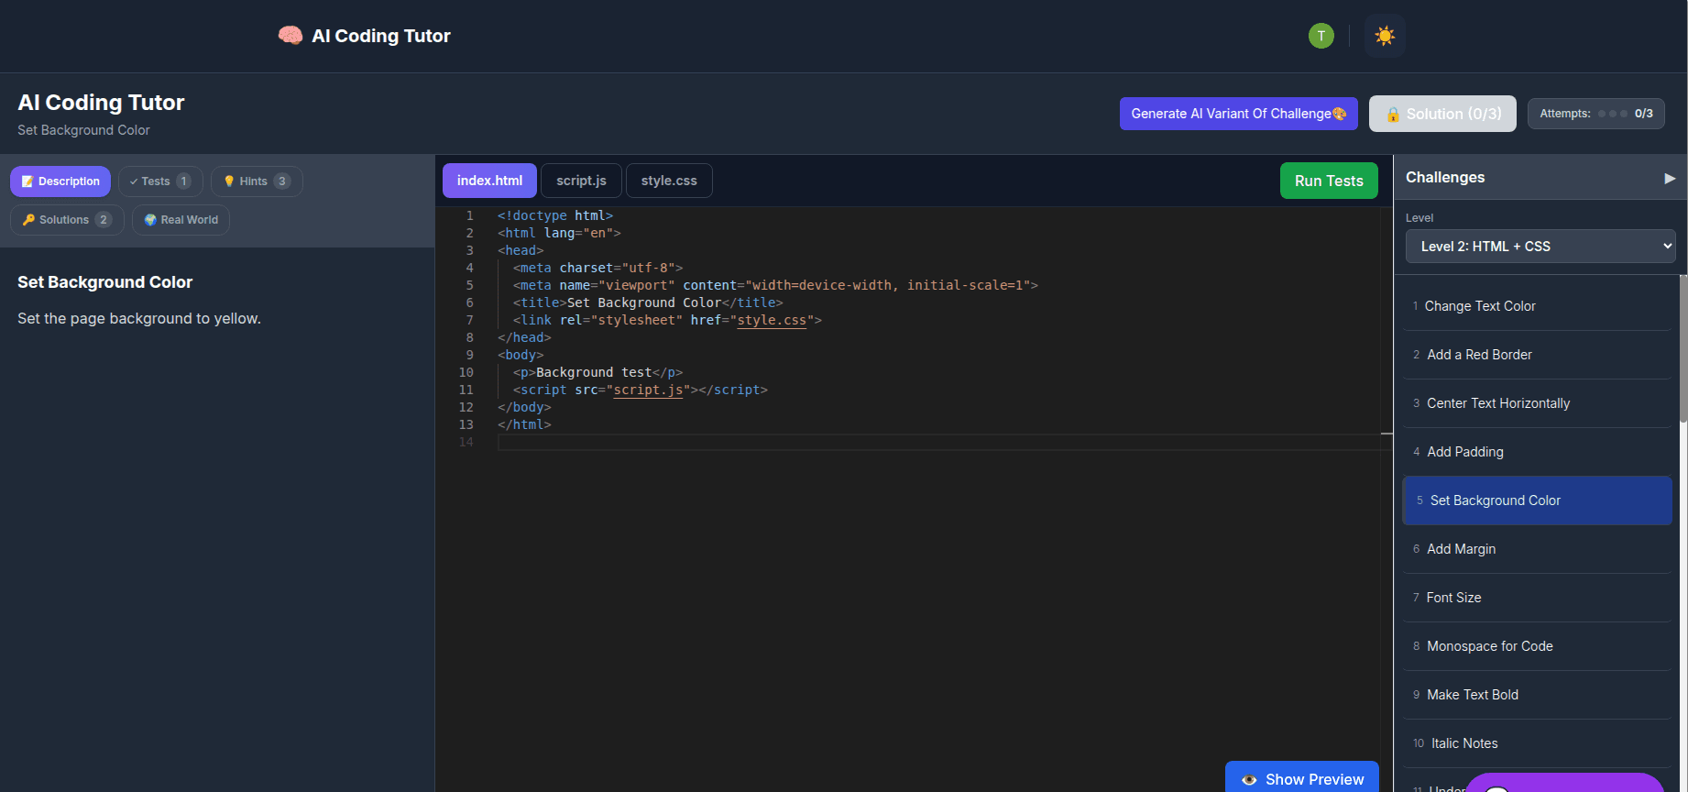The image size is (1688, 792).
Task: Open the locked Solution (0/3) button
Action: click(1442, 114)
